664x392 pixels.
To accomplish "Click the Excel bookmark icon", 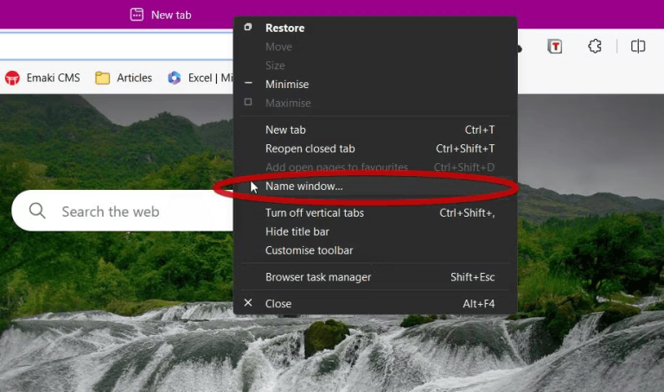I will pos(174,78).
